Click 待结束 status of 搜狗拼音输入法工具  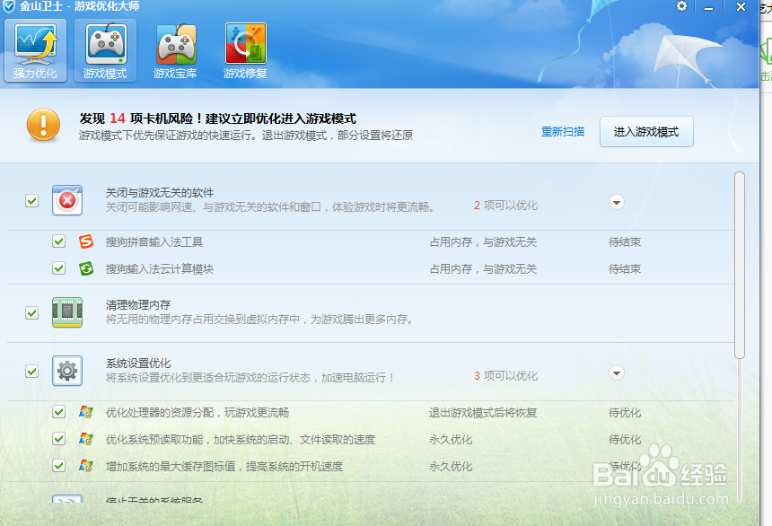tap(625, 241)
